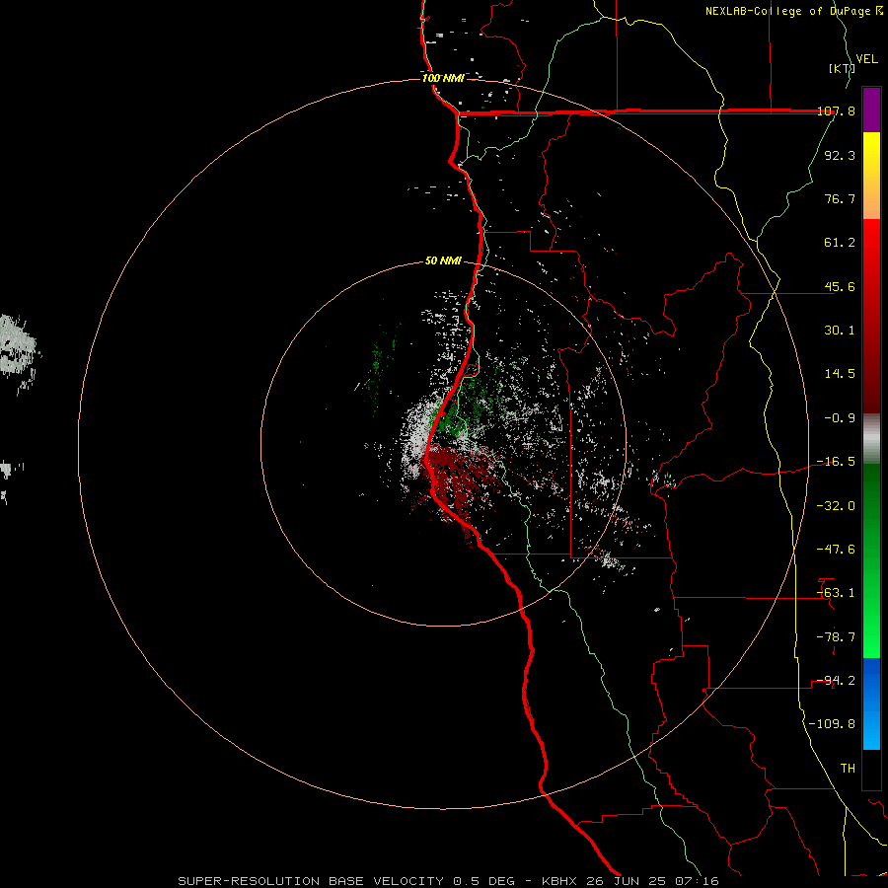Click the [KT] units label
Screen dimensions: 888x888
[x=841, y=68]
